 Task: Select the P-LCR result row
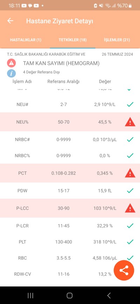pos(70,226)
